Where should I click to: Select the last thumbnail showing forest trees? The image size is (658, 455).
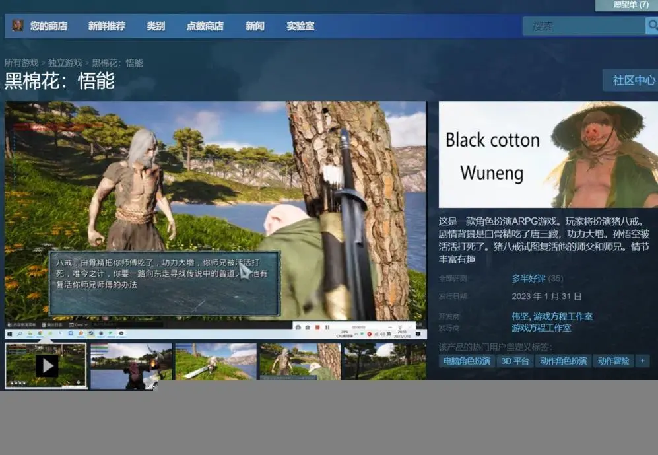point(385,362)
